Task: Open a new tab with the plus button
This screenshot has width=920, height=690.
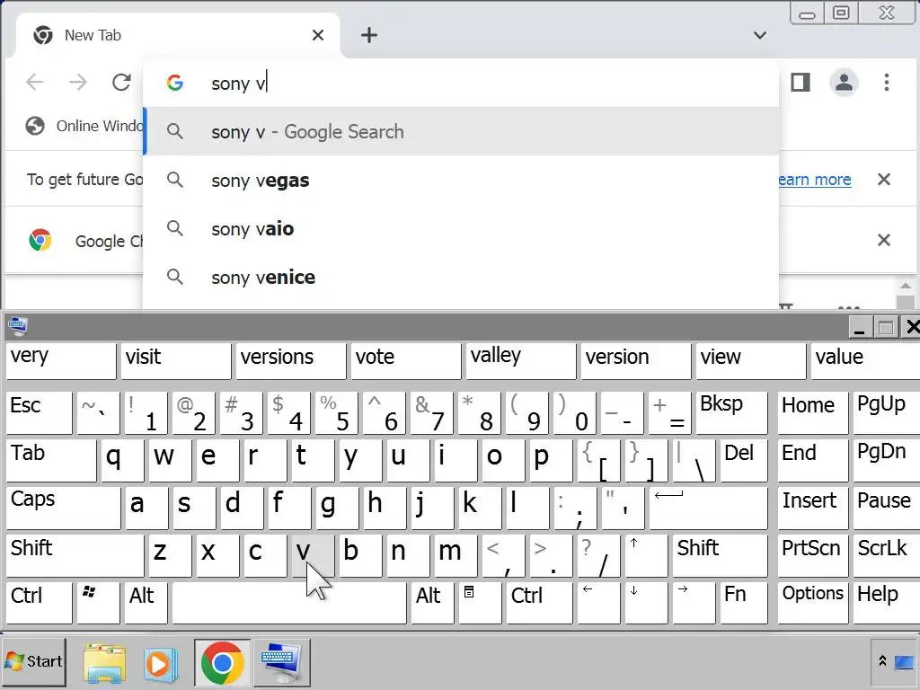Action: tap(369, 35)
